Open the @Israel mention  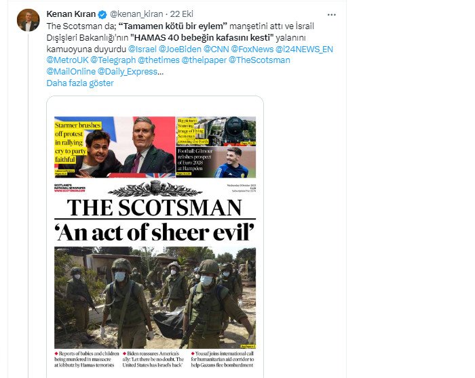[142, 49]
